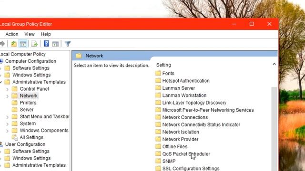The height and width of the screenshot is (171, 305).
Task: Expand the Network tree node
Action: (8, 96)
